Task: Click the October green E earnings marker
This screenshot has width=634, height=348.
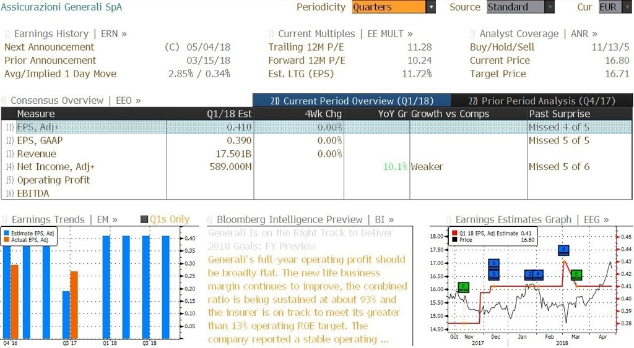Action: pyautogui.click(x=463, y=287)
